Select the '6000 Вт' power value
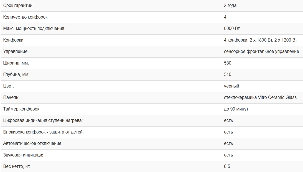Image resolution: width=303 pixels, height=172 pixels. click(232, 29)
